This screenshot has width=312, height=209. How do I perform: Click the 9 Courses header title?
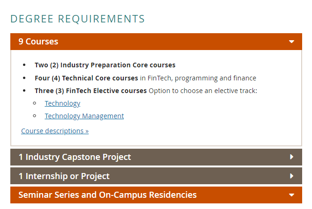38,42
